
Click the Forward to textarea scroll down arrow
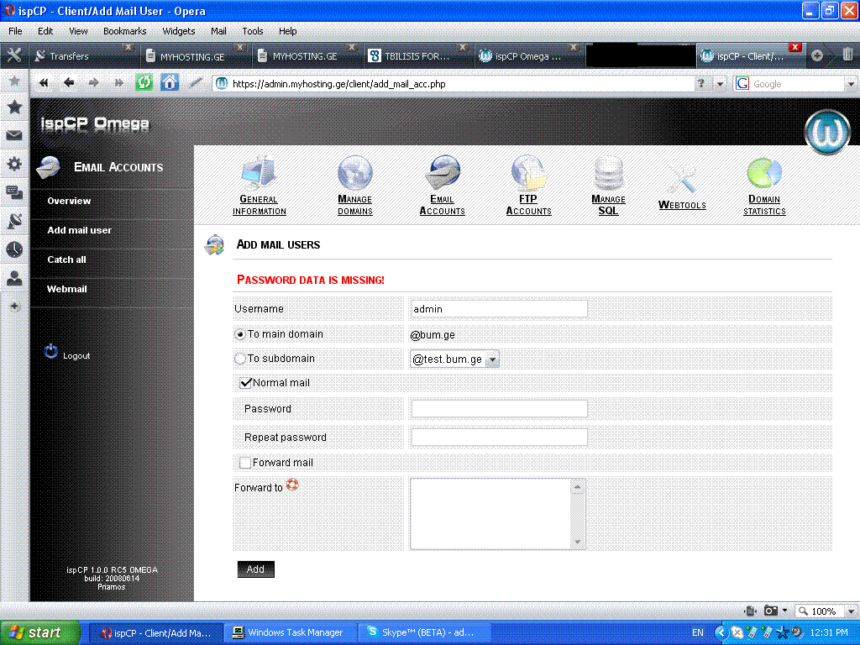click(578, 543)
